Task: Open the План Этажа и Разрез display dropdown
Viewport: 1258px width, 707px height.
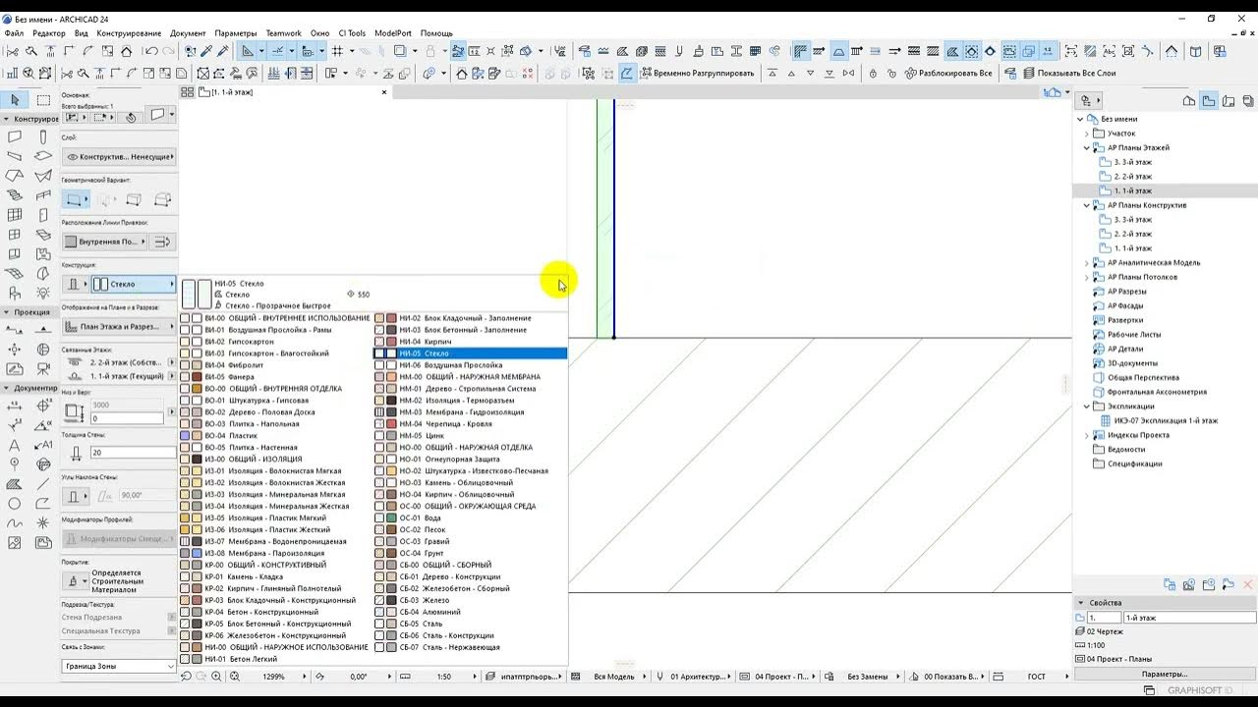Action: (118, 326)
